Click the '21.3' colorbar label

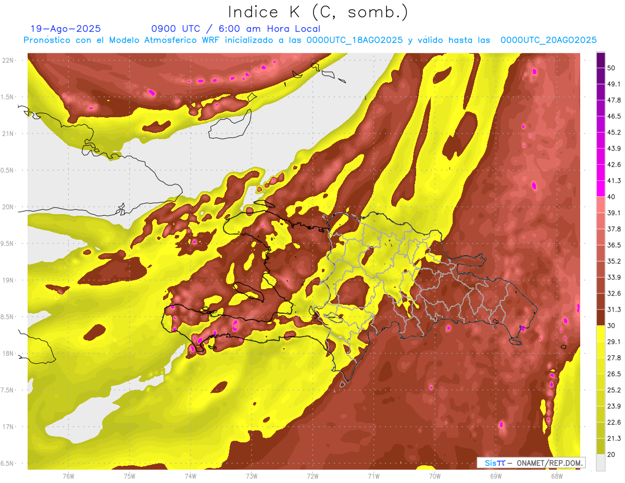[614, 438]
